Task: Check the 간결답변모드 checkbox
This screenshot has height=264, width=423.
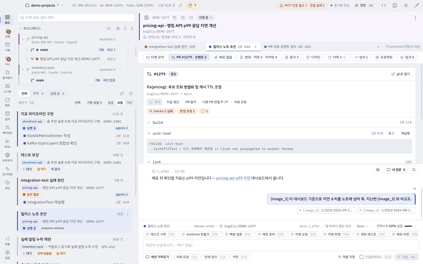Action: 362,257
